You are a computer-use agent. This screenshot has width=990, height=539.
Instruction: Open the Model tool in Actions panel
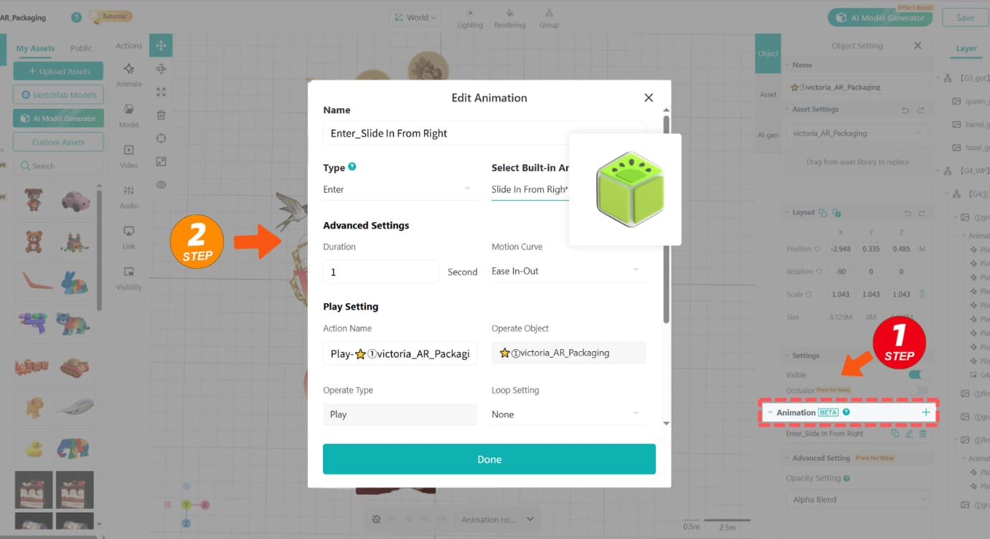click(x=128, y=116)
